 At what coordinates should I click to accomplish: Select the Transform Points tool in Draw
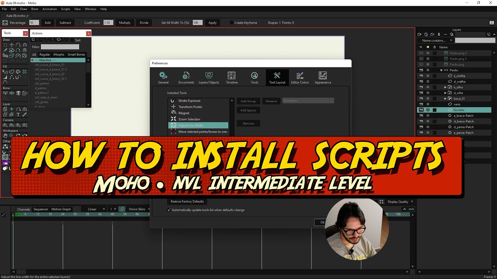(x=12, y=45)
